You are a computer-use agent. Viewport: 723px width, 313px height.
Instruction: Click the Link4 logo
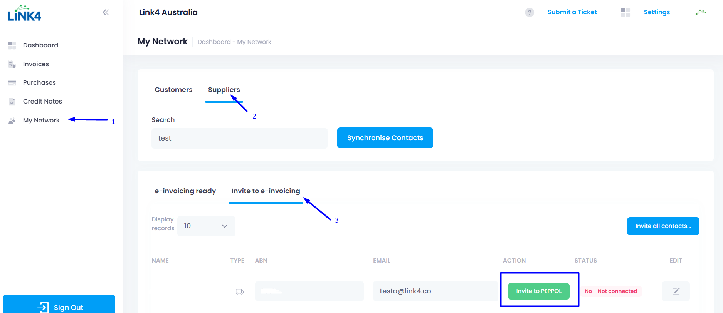pos(24,13)
